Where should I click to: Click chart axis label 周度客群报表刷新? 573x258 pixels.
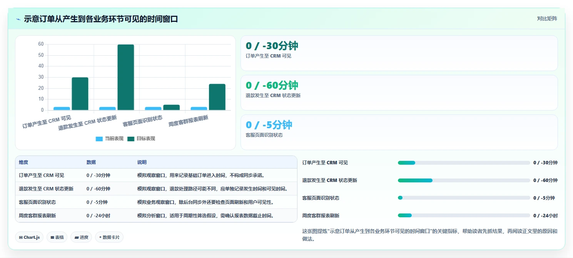pyautogui.click(x=188, y=121)
